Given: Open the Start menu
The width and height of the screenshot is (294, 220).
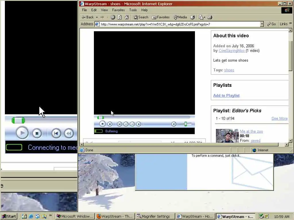Looking at the screenshot, I should [x=9, y=217].
